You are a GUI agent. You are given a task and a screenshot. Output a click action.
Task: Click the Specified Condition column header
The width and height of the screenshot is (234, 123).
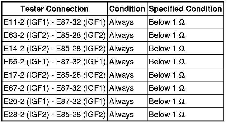[x=185, y=9]
